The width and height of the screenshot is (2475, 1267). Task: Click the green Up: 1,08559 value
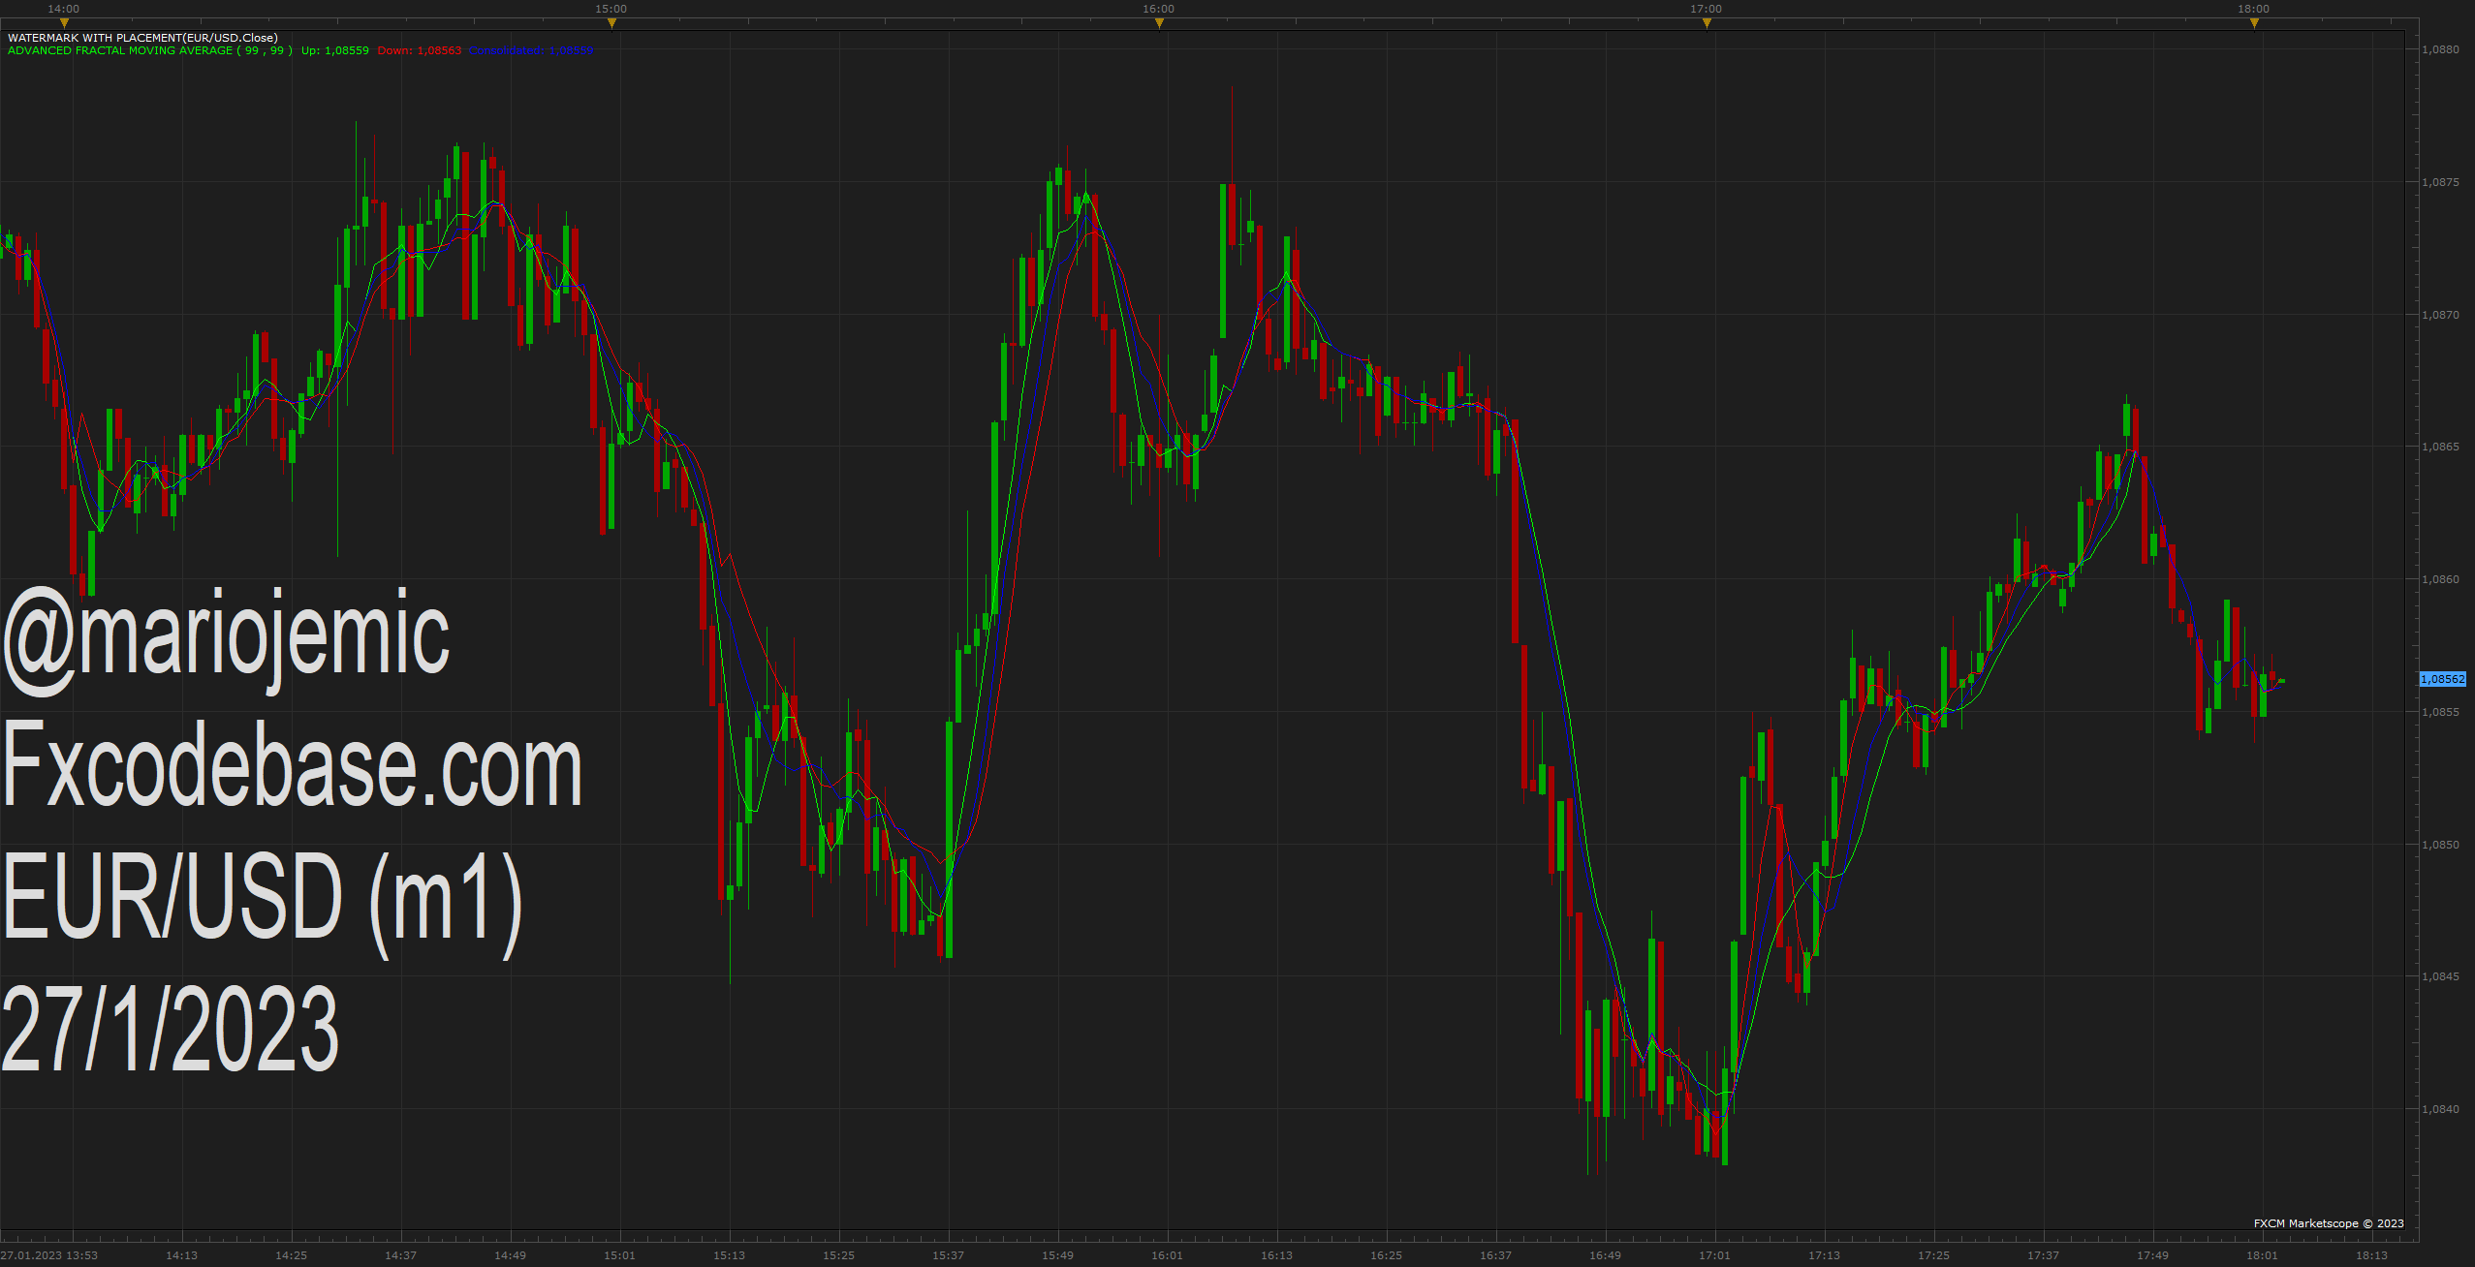coord(335,50)
